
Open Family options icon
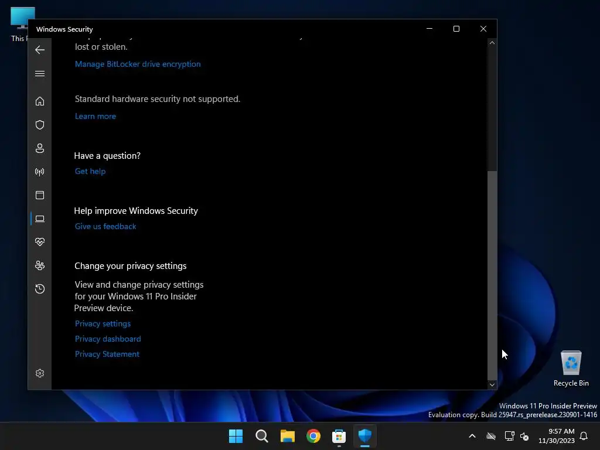click(40, 265)
